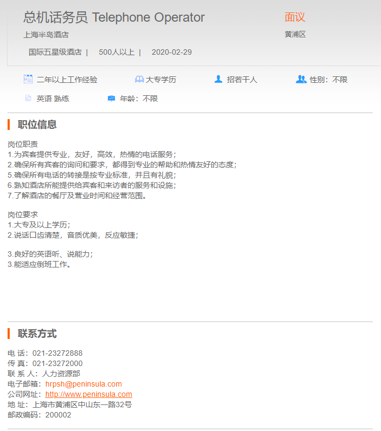This screenshot has width=381, height=431.
Task: Click the orange 面议 salary label
Action: point(295,17)
